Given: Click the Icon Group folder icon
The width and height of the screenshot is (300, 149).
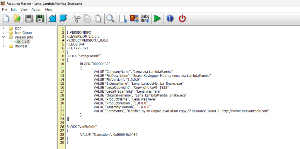Looking at the screenshot, I should click(11, 33).
